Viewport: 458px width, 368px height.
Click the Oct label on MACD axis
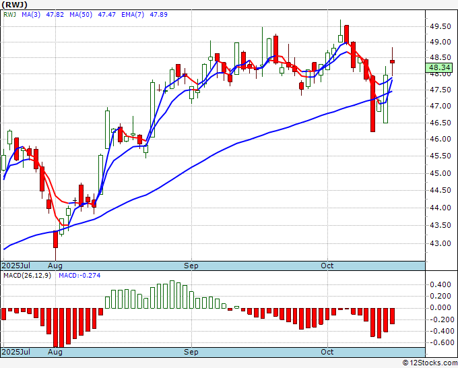point(327,352)
